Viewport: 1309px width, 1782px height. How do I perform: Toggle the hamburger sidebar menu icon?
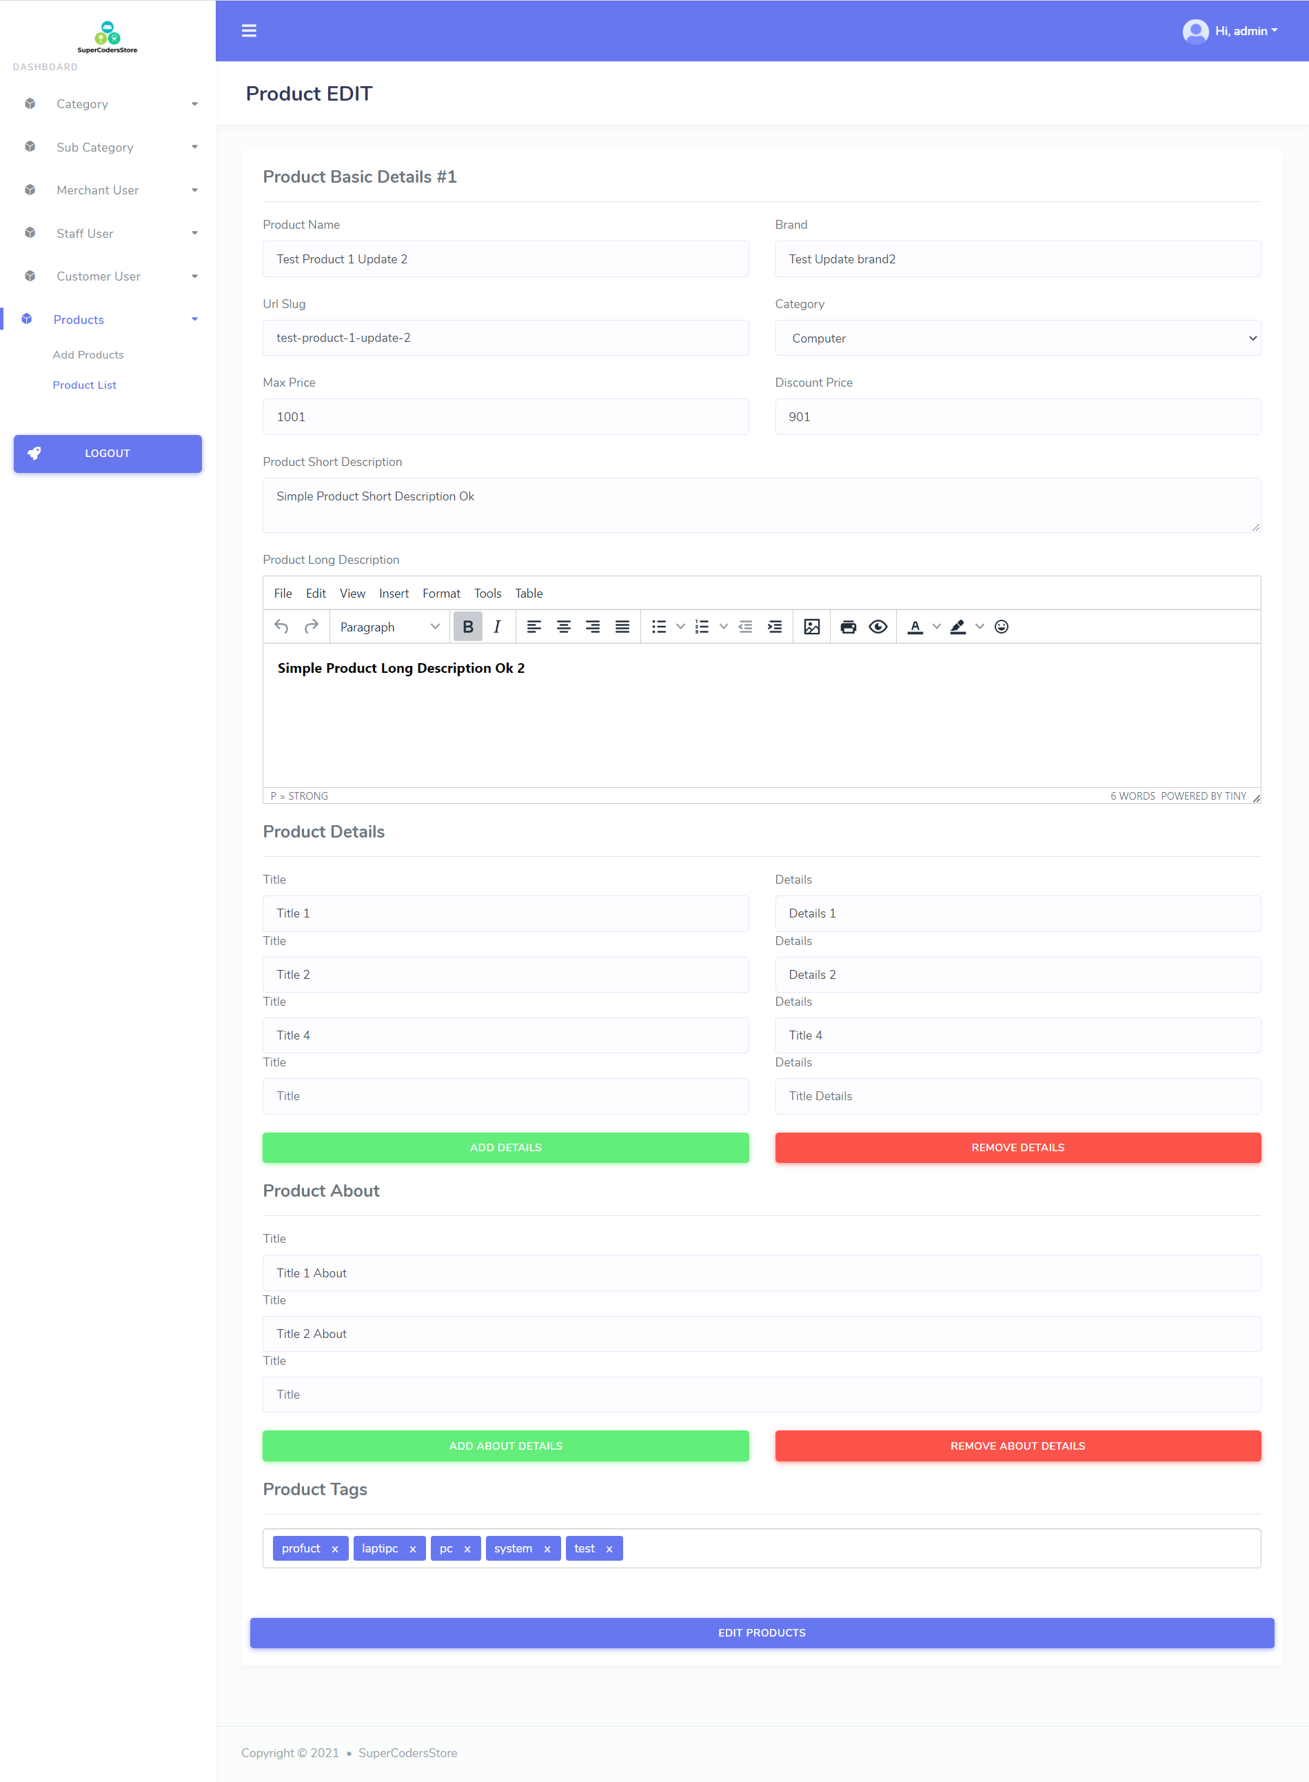point(249,31)
